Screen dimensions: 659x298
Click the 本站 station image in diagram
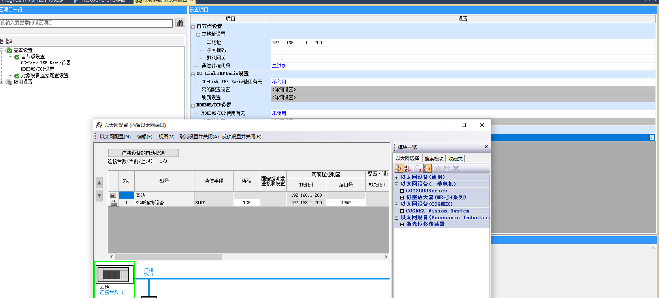click(x=113, y=274)
